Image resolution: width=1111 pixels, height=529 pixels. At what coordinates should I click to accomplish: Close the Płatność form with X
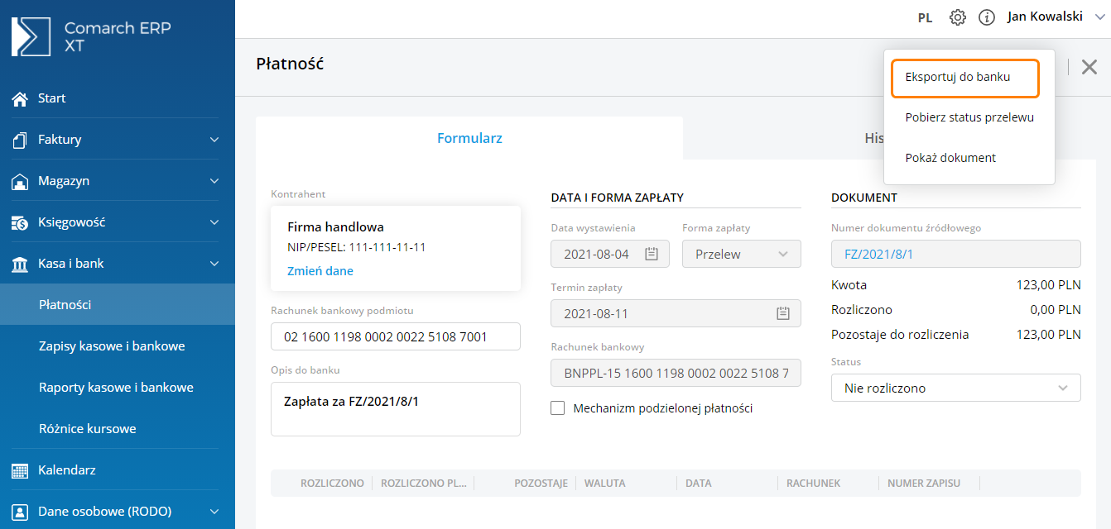tap(1089, 67)
